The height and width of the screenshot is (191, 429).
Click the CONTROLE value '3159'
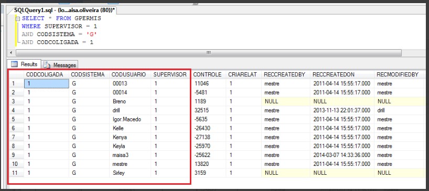209,173
